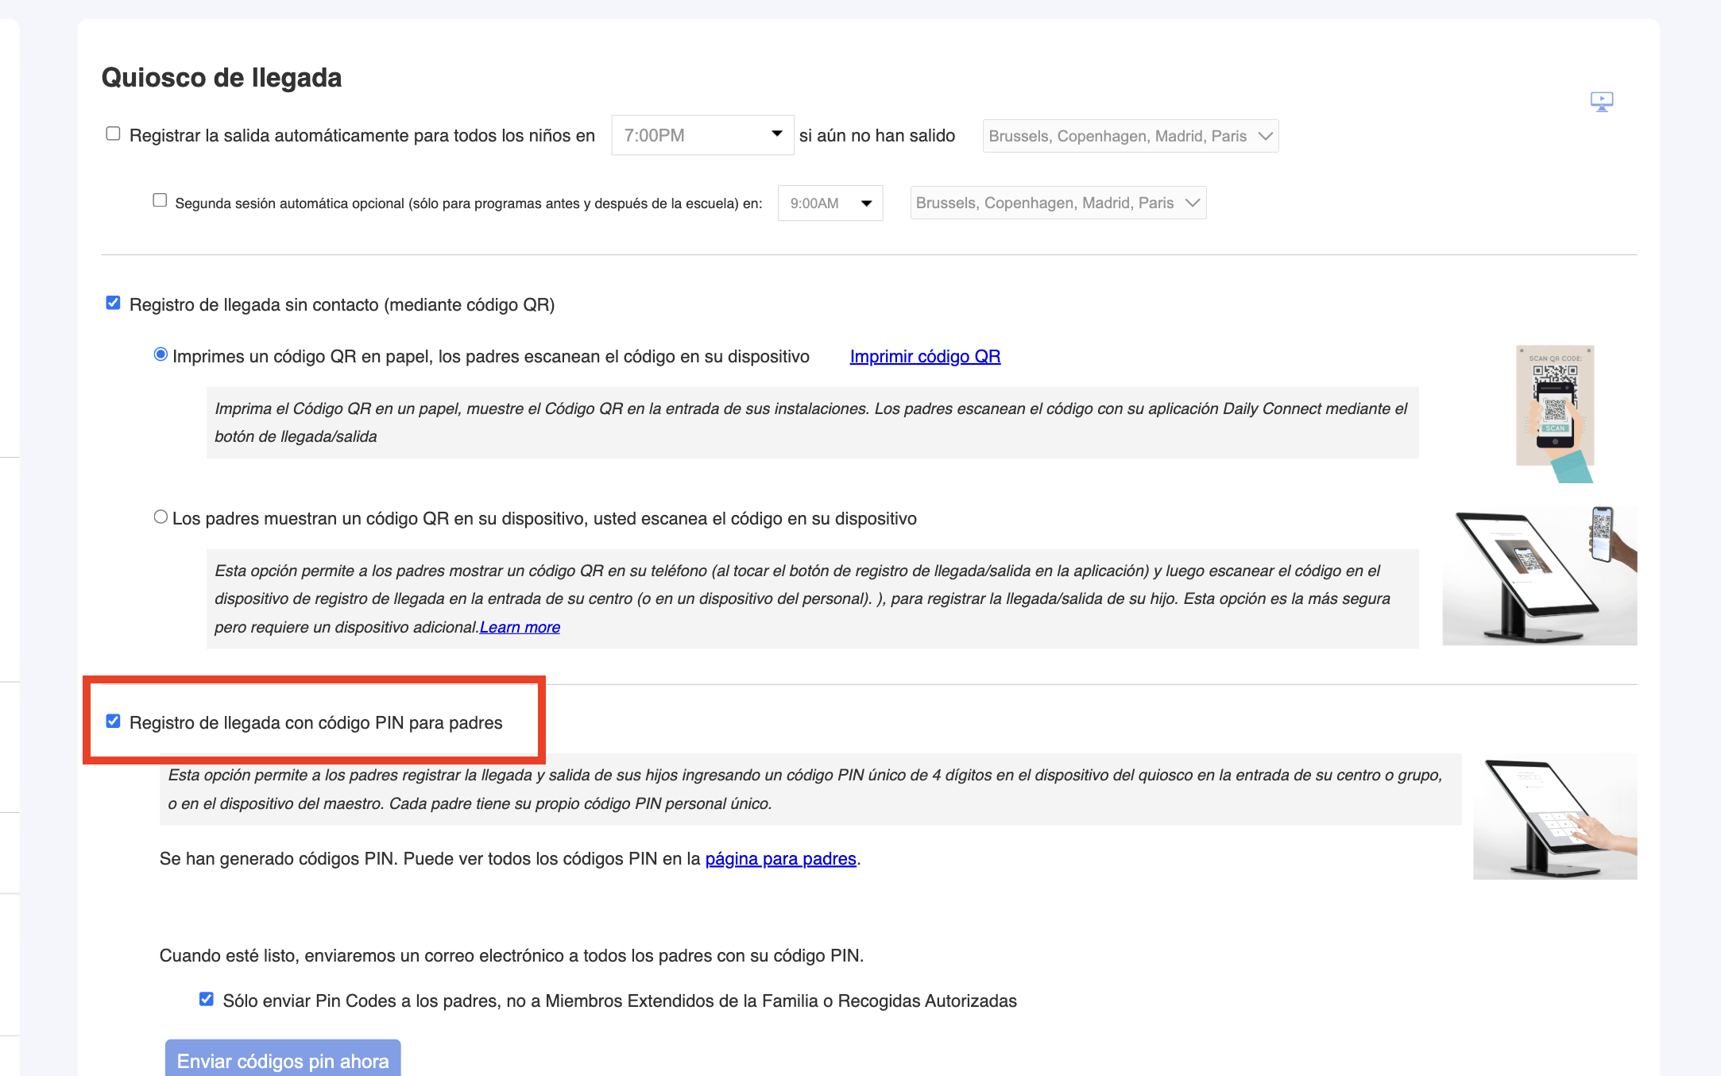Enable the optional second automatic session checkbox
This screenshot has height=1076, width=1721.
coord(160,200)
